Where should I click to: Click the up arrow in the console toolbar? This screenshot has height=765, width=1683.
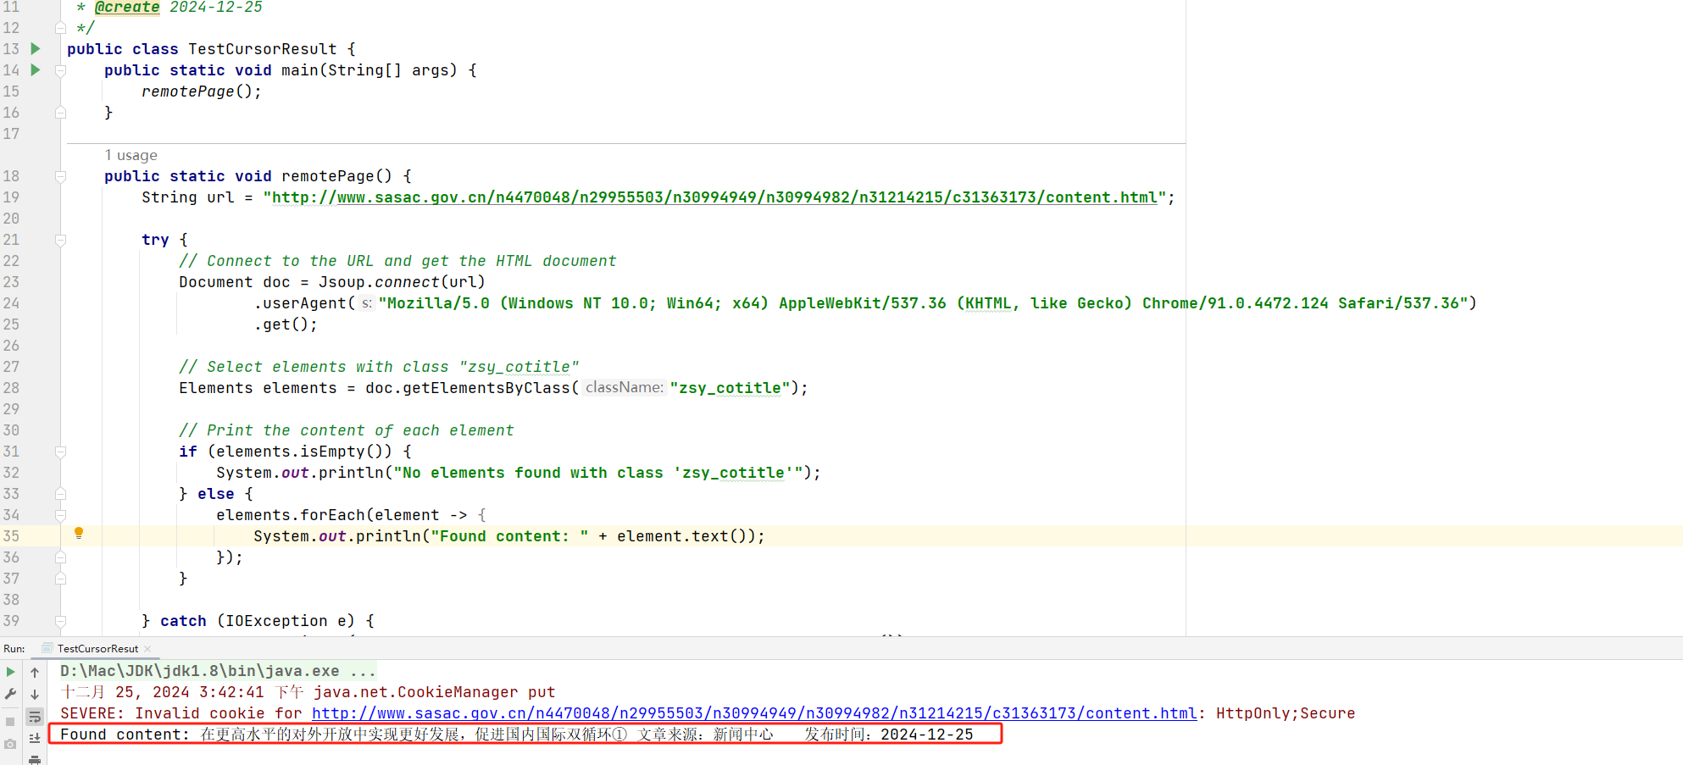(35, 672)
